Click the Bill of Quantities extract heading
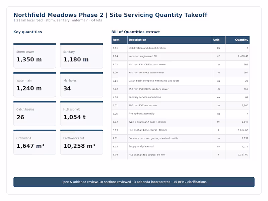Viewport: 268px width, 201px height. (136, 32)
